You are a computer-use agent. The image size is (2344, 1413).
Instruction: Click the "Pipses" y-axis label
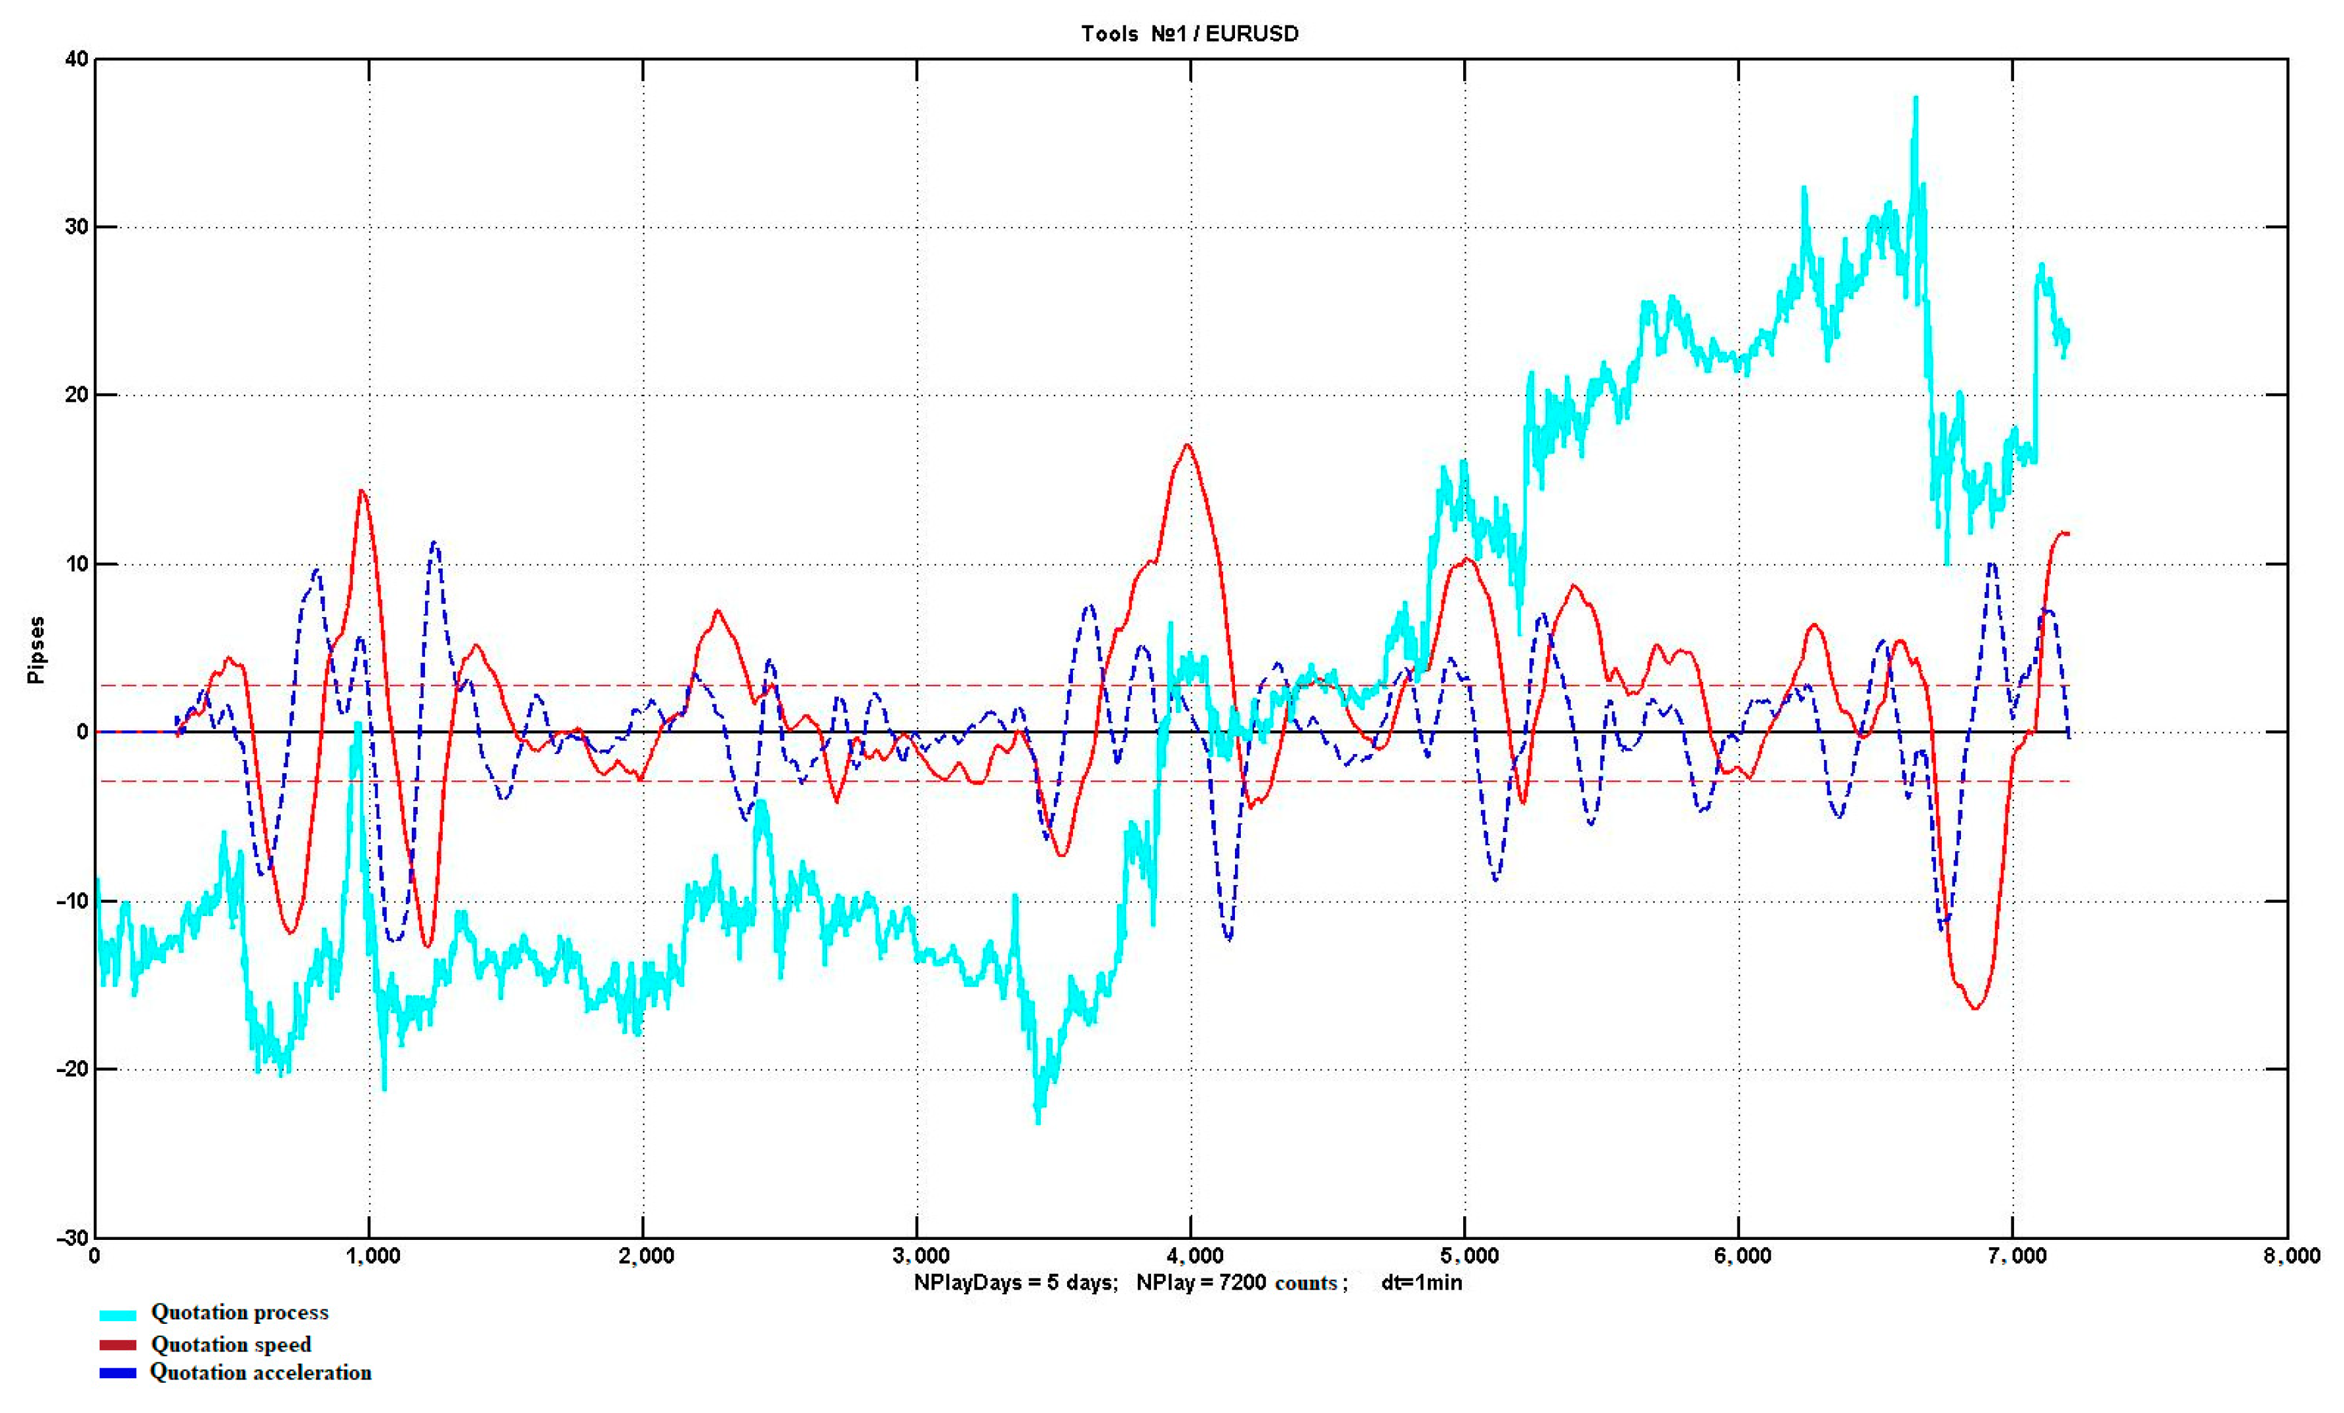tap(36, 649)
